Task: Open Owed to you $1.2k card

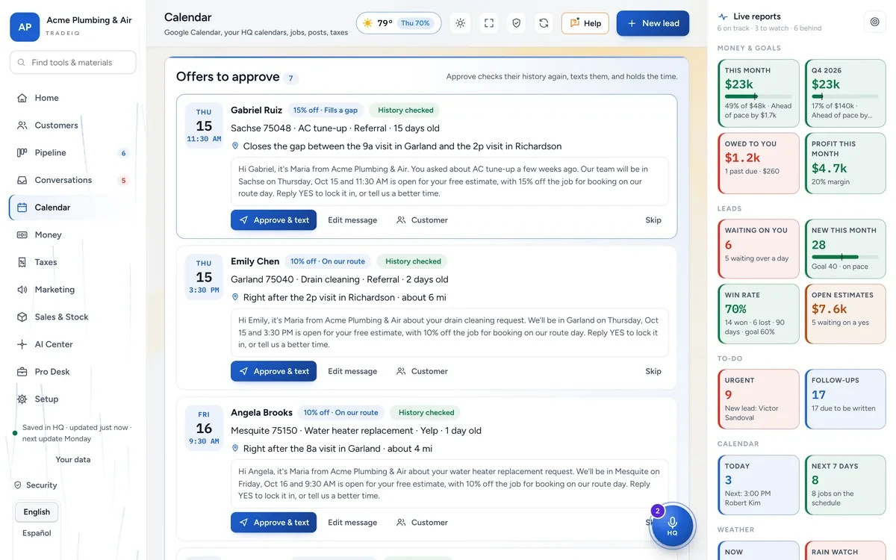Action: [x=758, y=164]
